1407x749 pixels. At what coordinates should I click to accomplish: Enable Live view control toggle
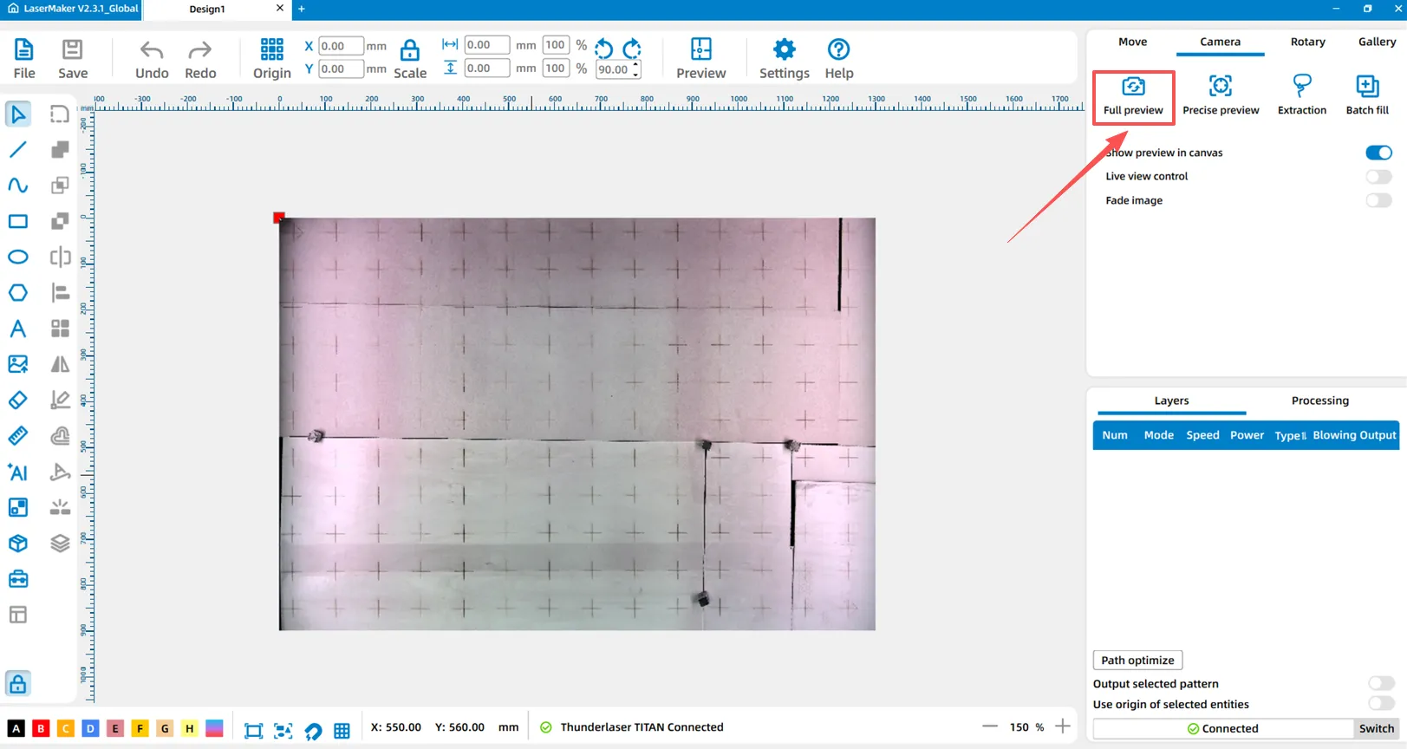click(1378, 177)
